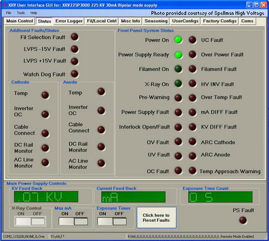Click the LVPS -15V Fault indicator LED
This screenshot has height=241, width=269.
(x=75, y=49)
